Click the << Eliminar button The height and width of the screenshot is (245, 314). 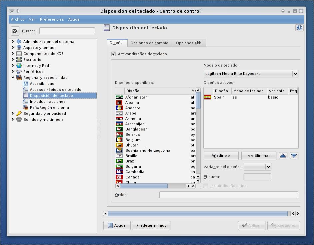tap(259, 155)
